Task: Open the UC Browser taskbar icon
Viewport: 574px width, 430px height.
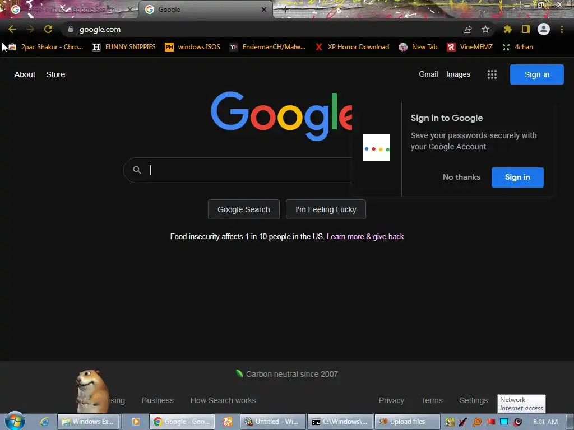Action: coord(228,422)
